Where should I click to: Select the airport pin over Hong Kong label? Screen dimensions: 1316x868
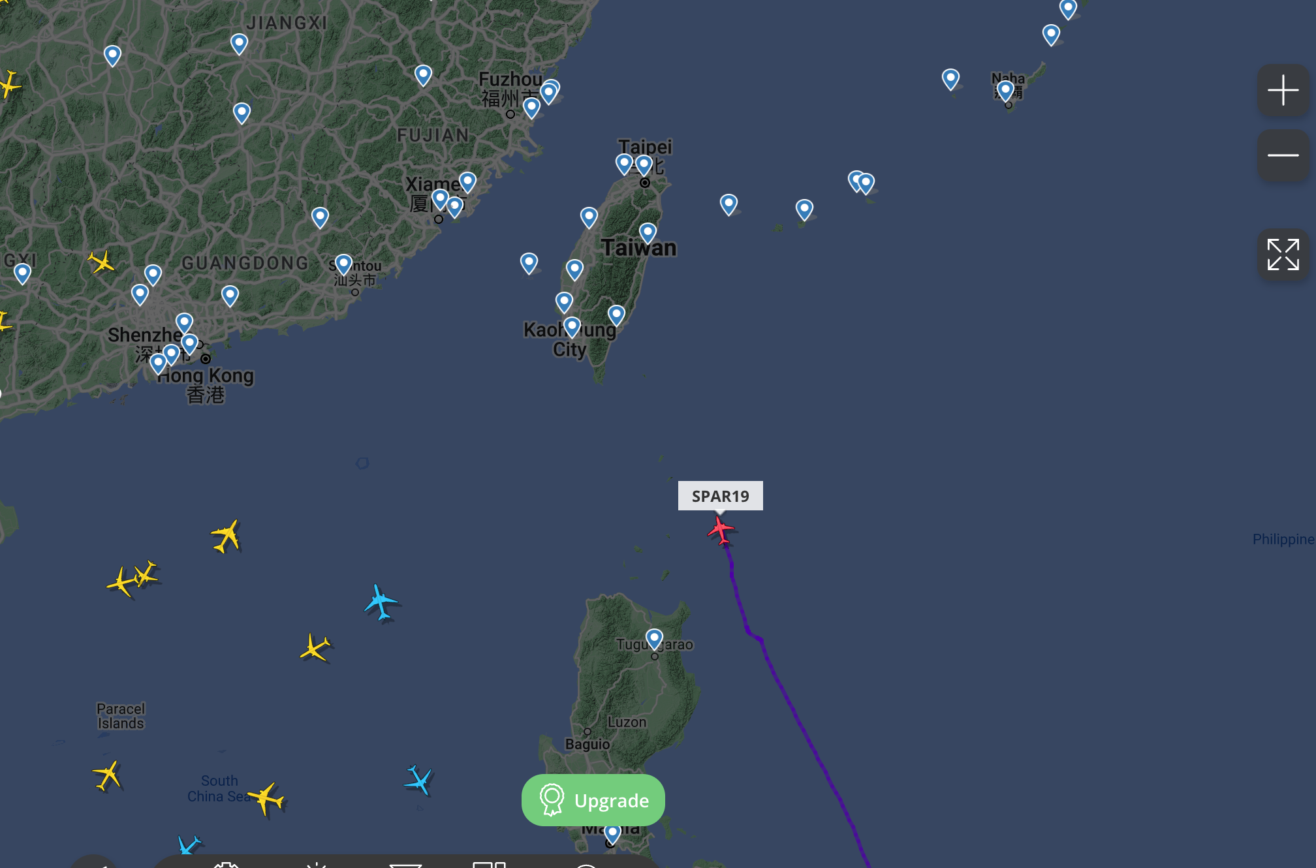(158, 363)
